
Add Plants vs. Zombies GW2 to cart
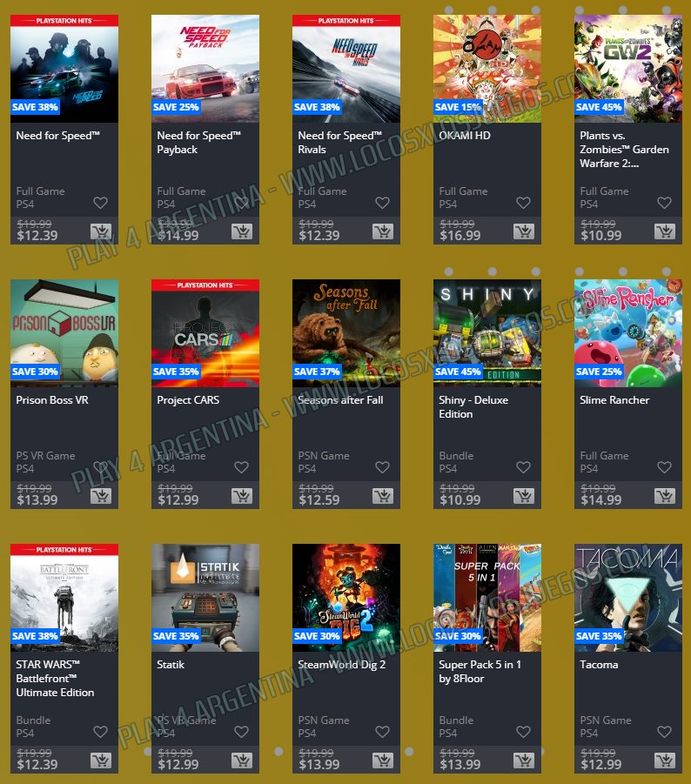(x=665, y=231)
